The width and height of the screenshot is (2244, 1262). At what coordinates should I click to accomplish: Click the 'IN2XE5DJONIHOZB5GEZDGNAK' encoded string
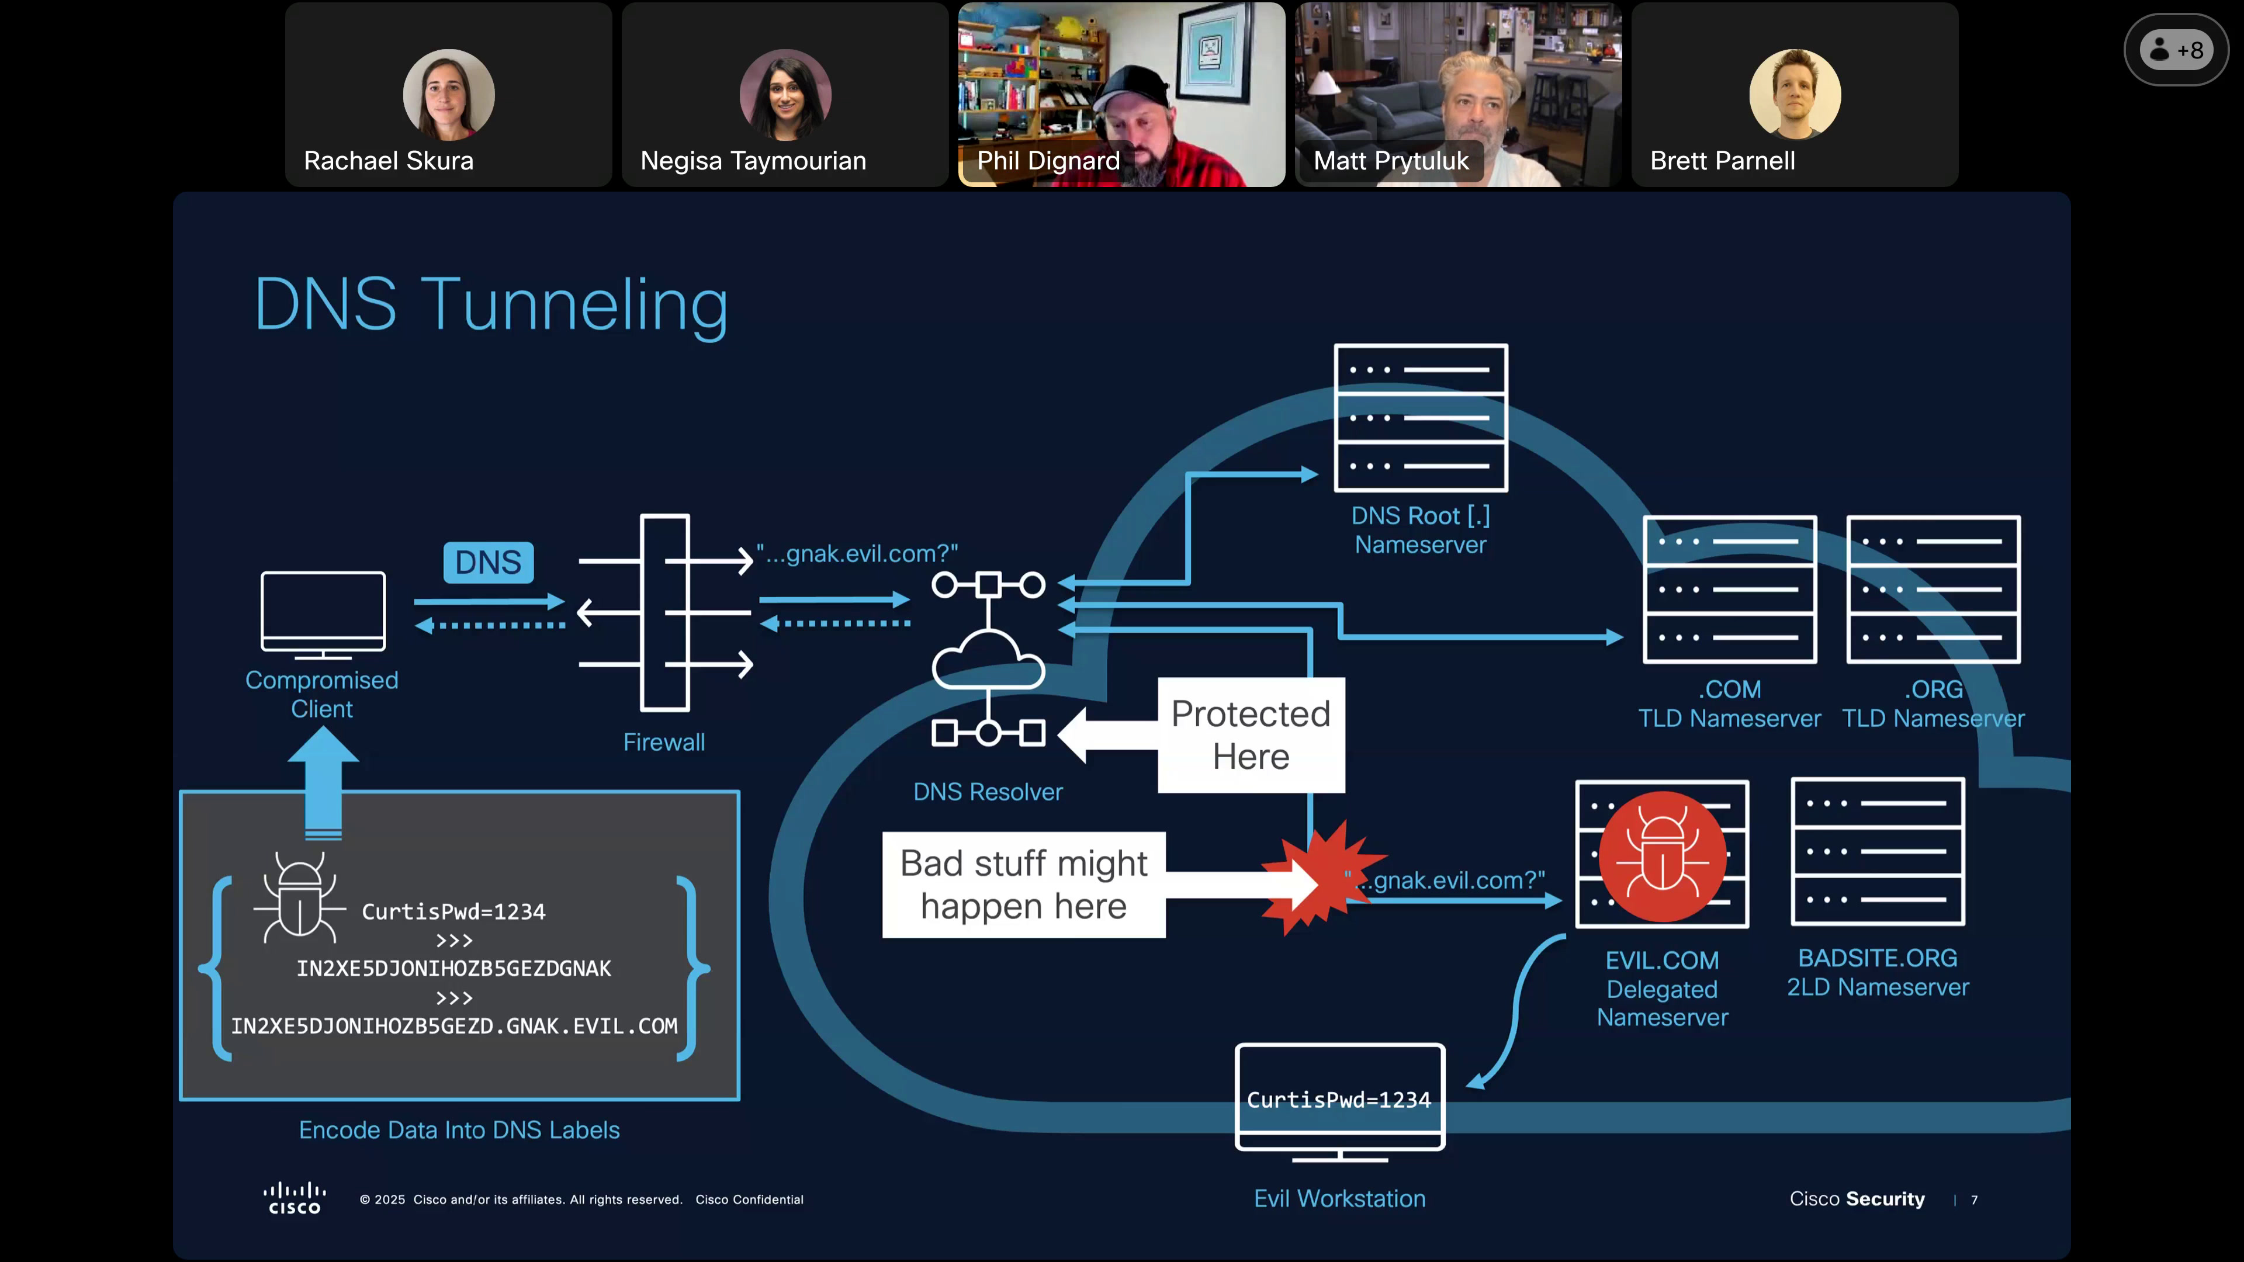[x=454, y=969]
